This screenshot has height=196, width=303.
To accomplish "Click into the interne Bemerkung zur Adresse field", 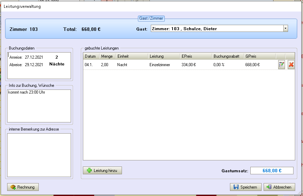I will 39,155.
